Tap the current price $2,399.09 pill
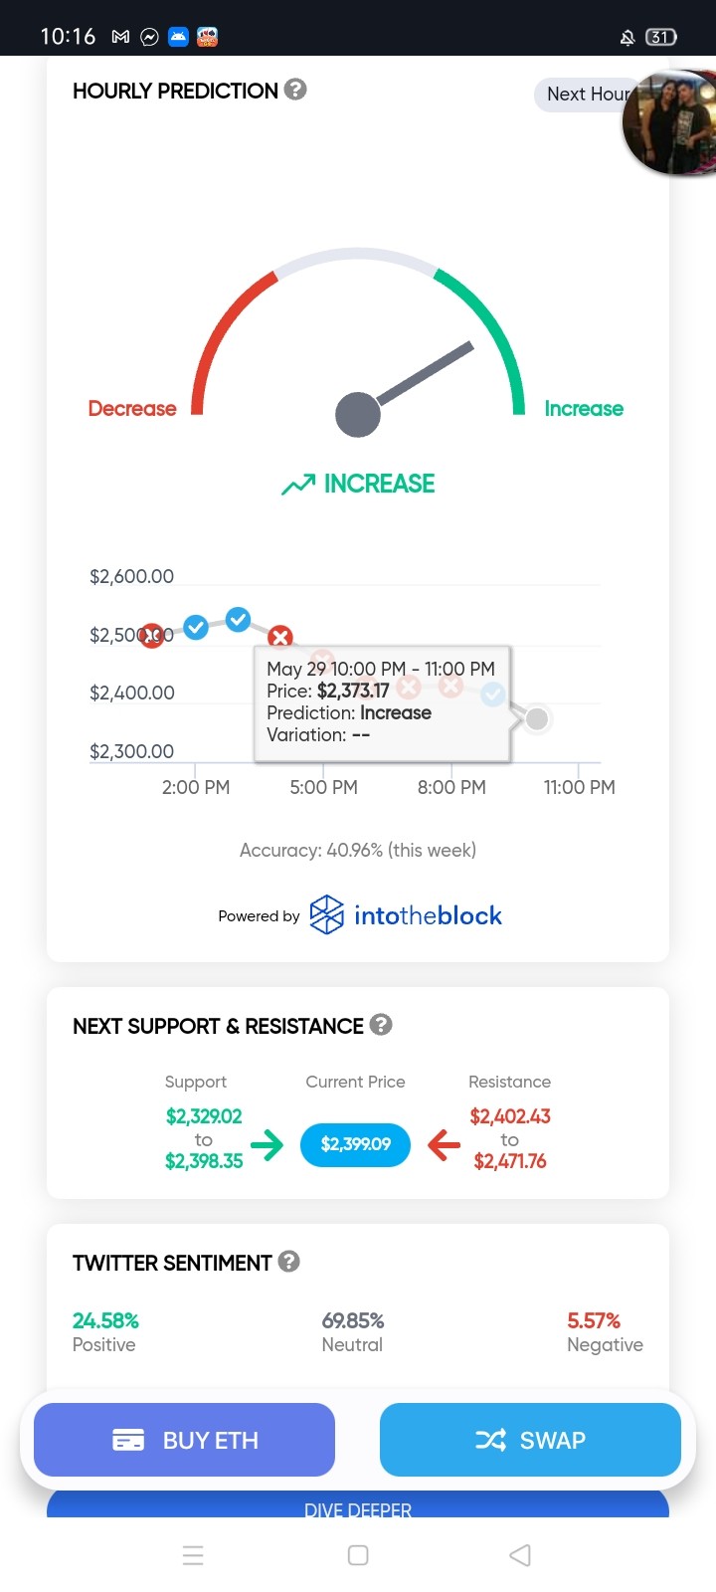Image resolution: width=716 pixels, height=1592 pixels. tap(356, 1144)
